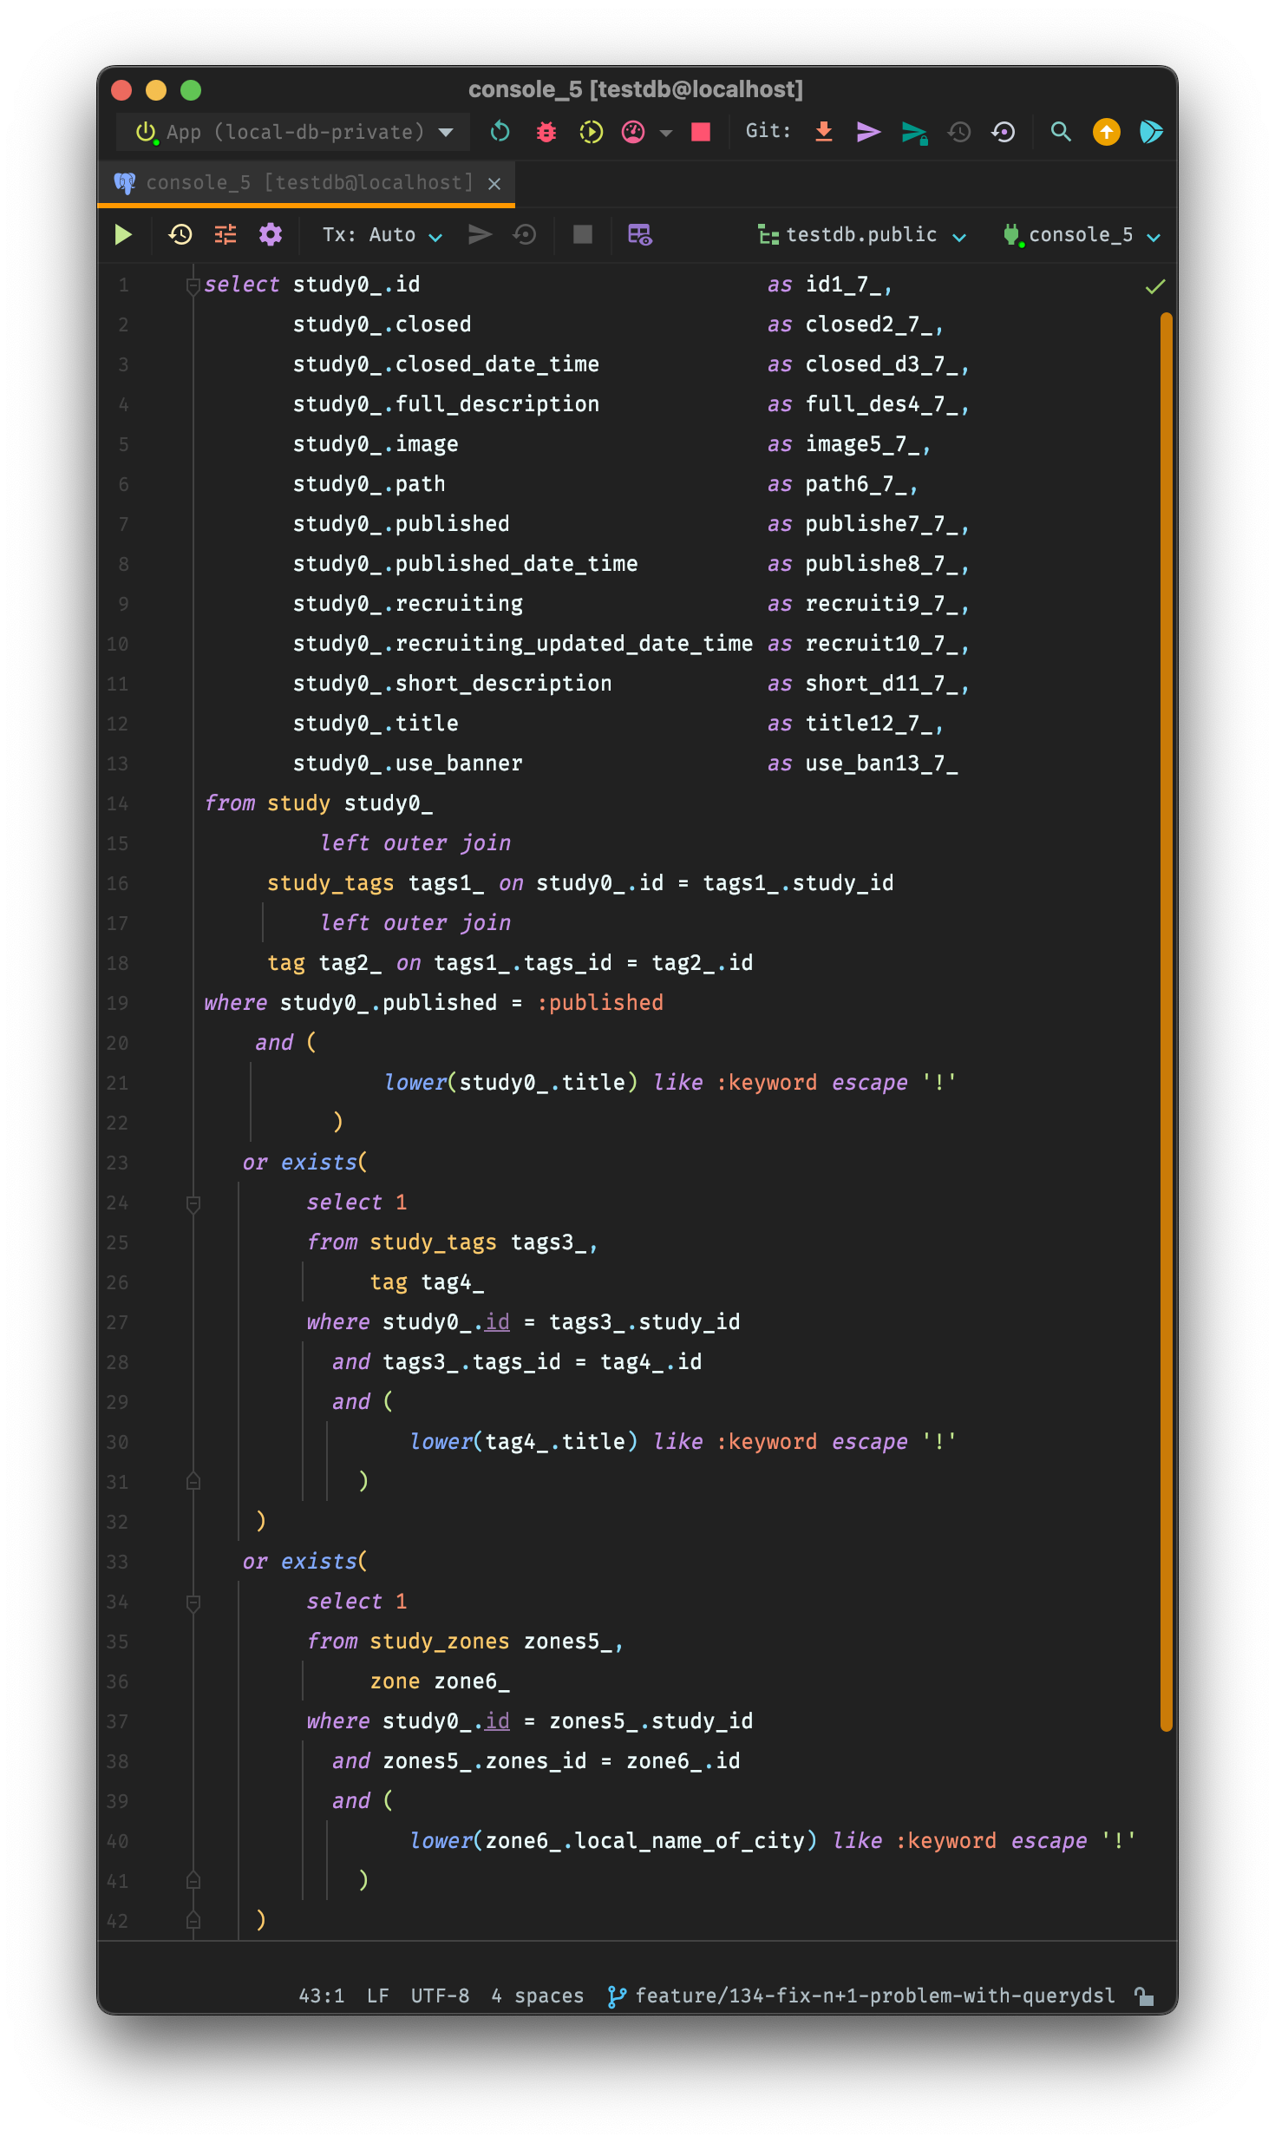Click study0_.short_description on line 11

452,684
